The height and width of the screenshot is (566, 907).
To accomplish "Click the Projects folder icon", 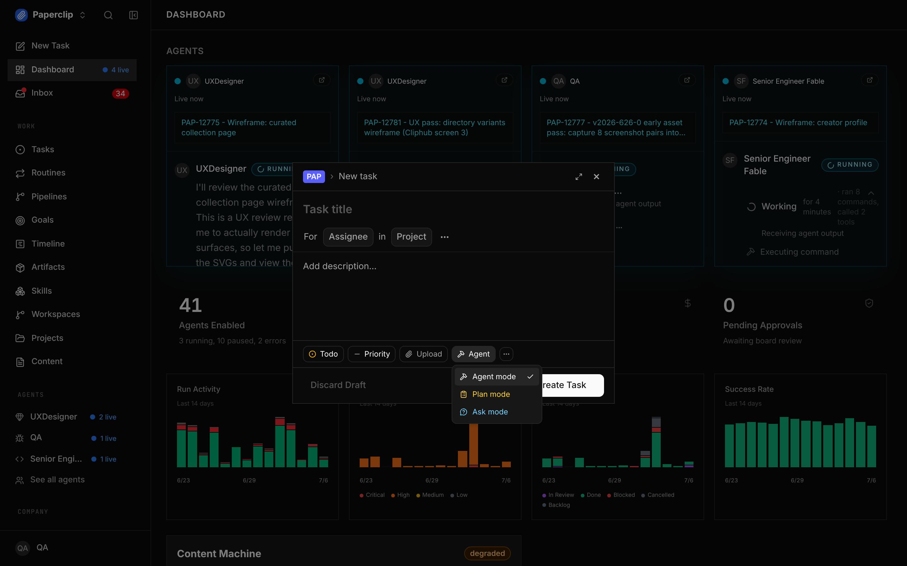I will [20, 338].
